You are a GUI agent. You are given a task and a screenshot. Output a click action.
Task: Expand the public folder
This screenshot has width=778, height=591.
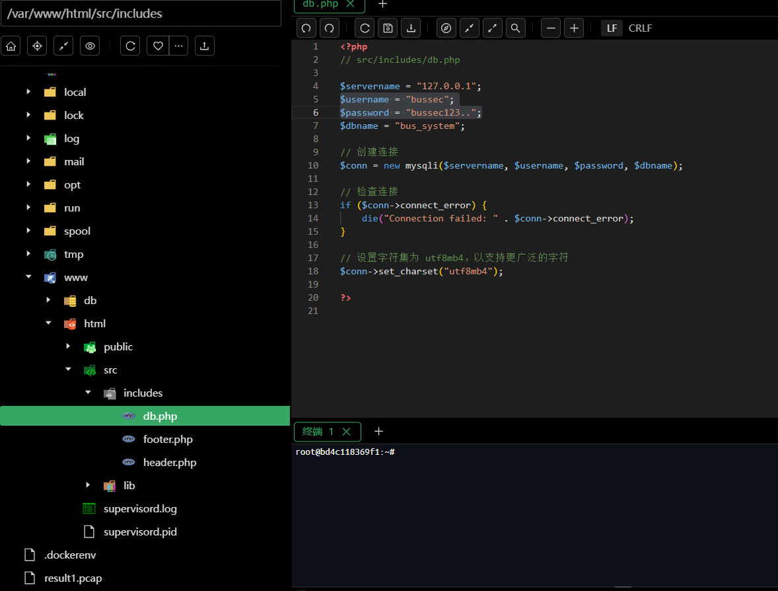68,346
